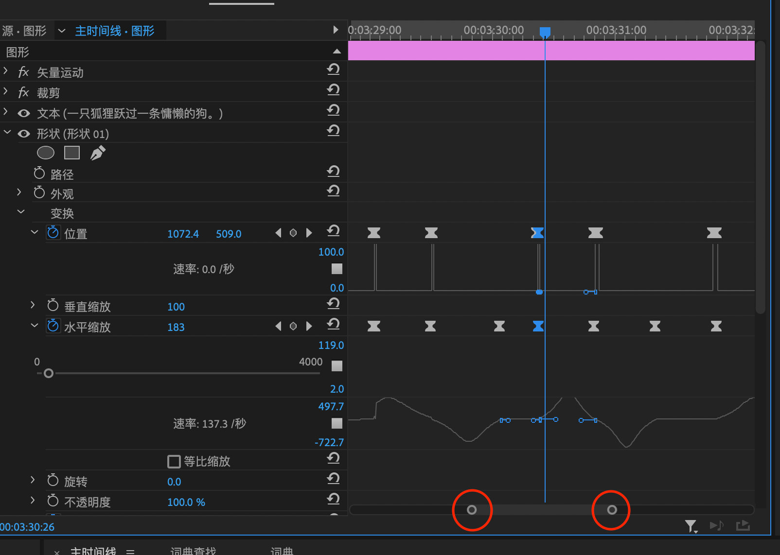Image resolution: width=780 pixels, height=555 pixels.
Task: Hide the 形状 (形状 01) layer
Action: click(x=23, y=133)
